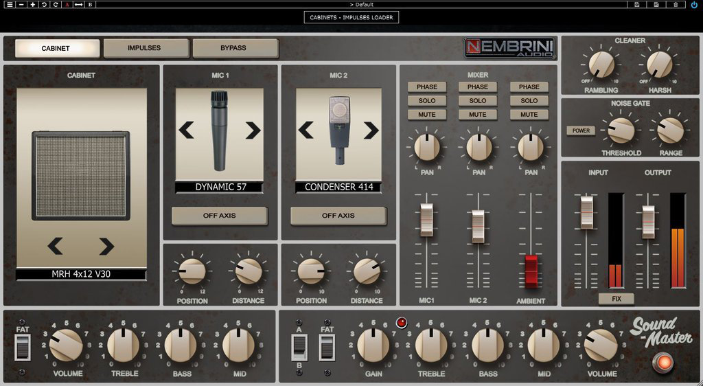Click the minus zoom-out icon
This screenshot has height=386, width=703.
click(21, 5)
